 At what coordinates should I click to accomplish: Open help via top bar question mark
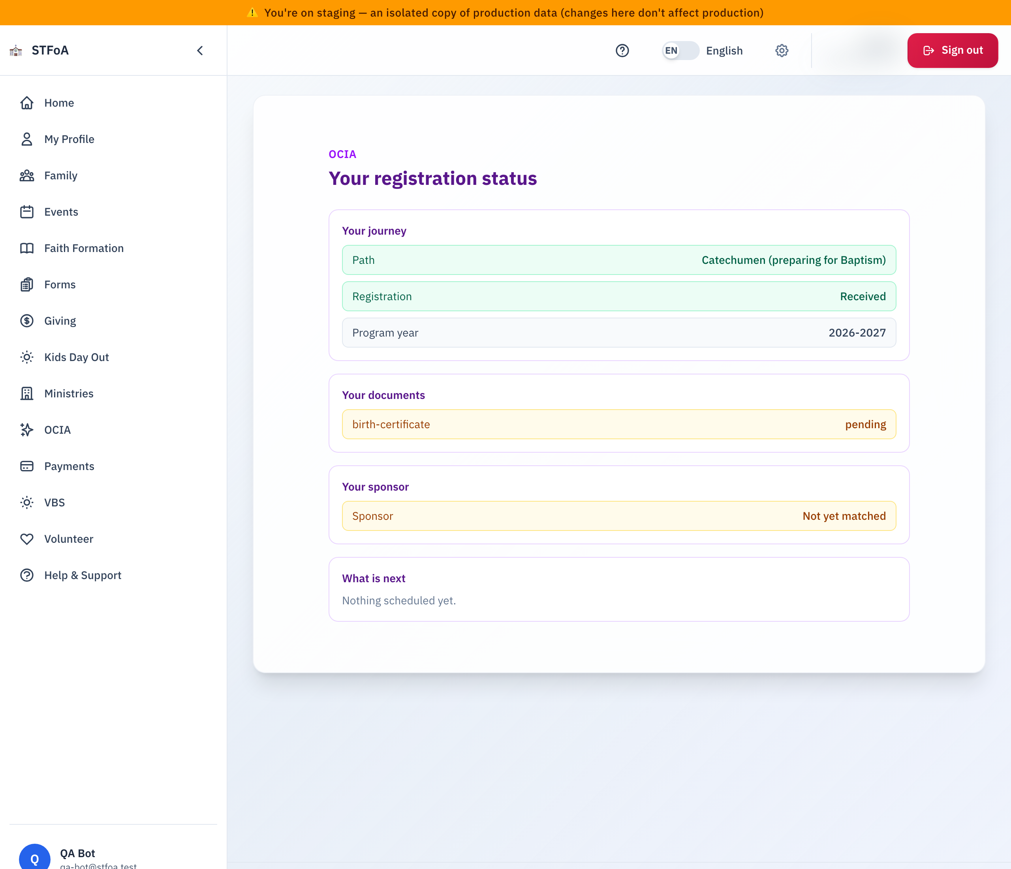[x=622, y=51]
